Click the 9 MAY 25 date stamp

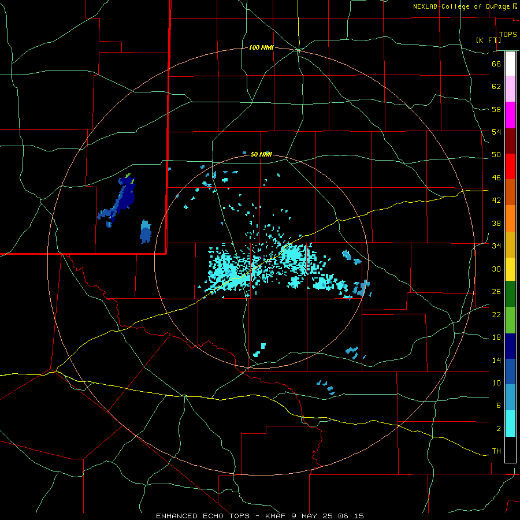click(313, 516)
